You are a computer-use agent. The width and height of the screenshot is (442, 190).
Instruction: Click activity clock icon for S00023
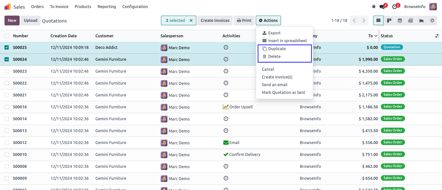(226, 71)
